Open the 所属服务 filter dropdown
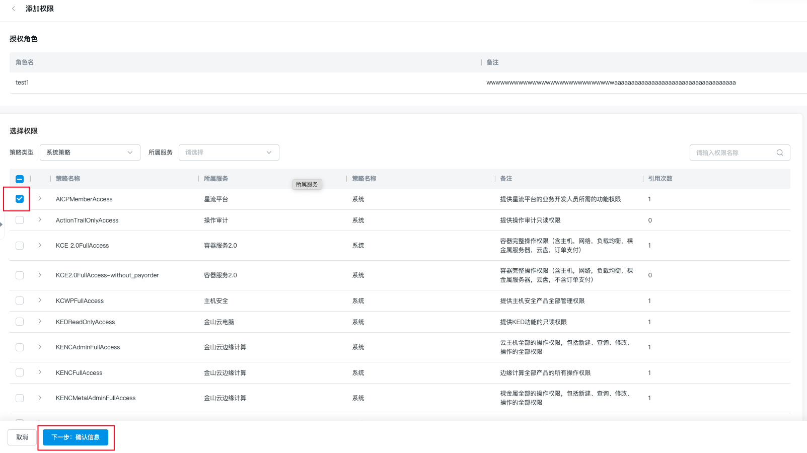Screen dimensions: 807x453 [229, 153]
